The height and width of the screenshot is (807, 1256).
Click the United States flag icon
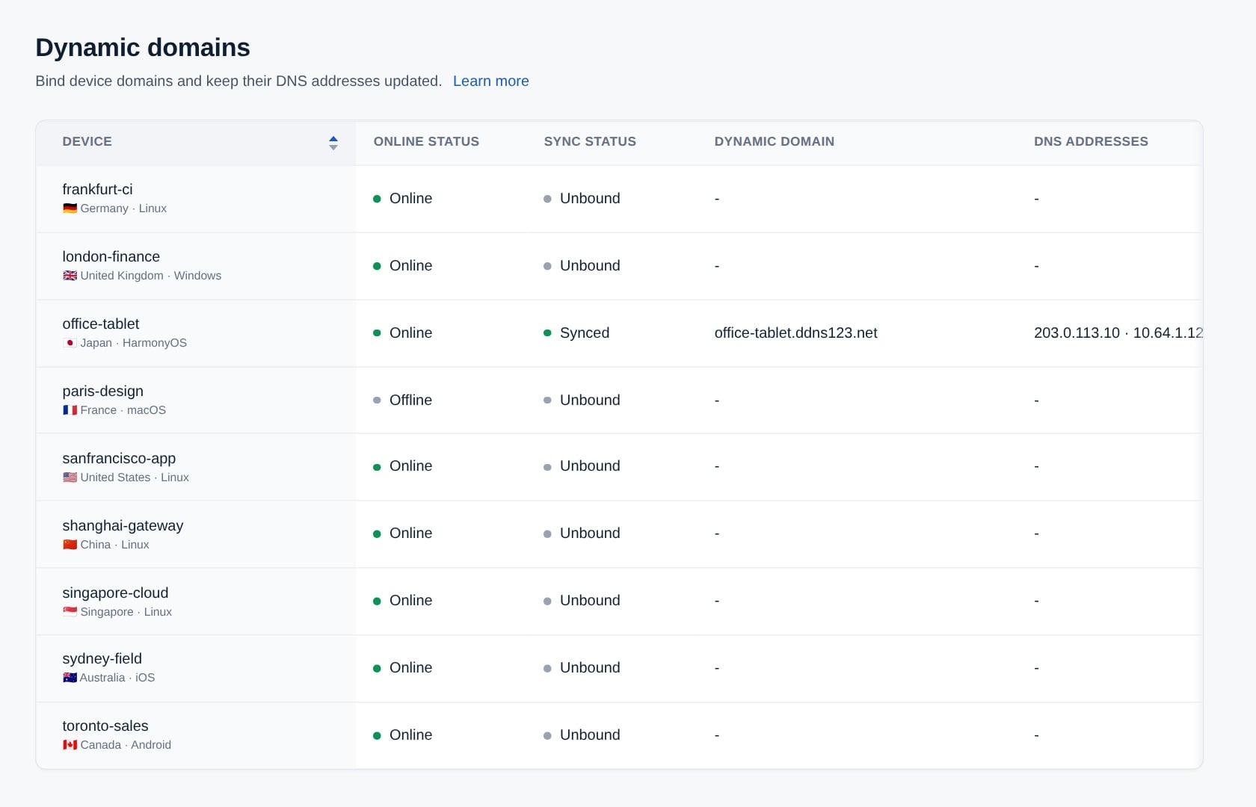(70, 477)
